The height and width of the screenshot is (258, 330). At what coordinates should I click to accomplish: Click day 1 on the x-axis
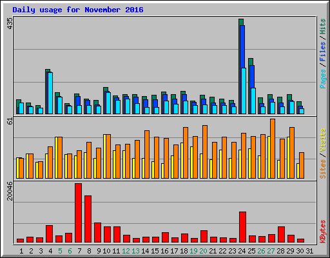(x=21, y=251)
